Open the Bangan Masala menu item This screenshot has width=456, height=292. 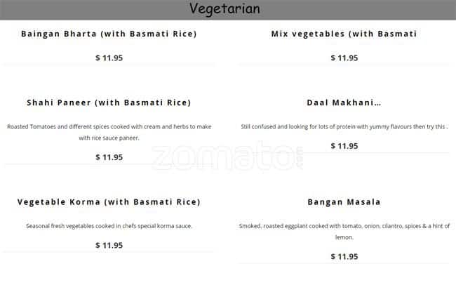[x=344, y=202]
